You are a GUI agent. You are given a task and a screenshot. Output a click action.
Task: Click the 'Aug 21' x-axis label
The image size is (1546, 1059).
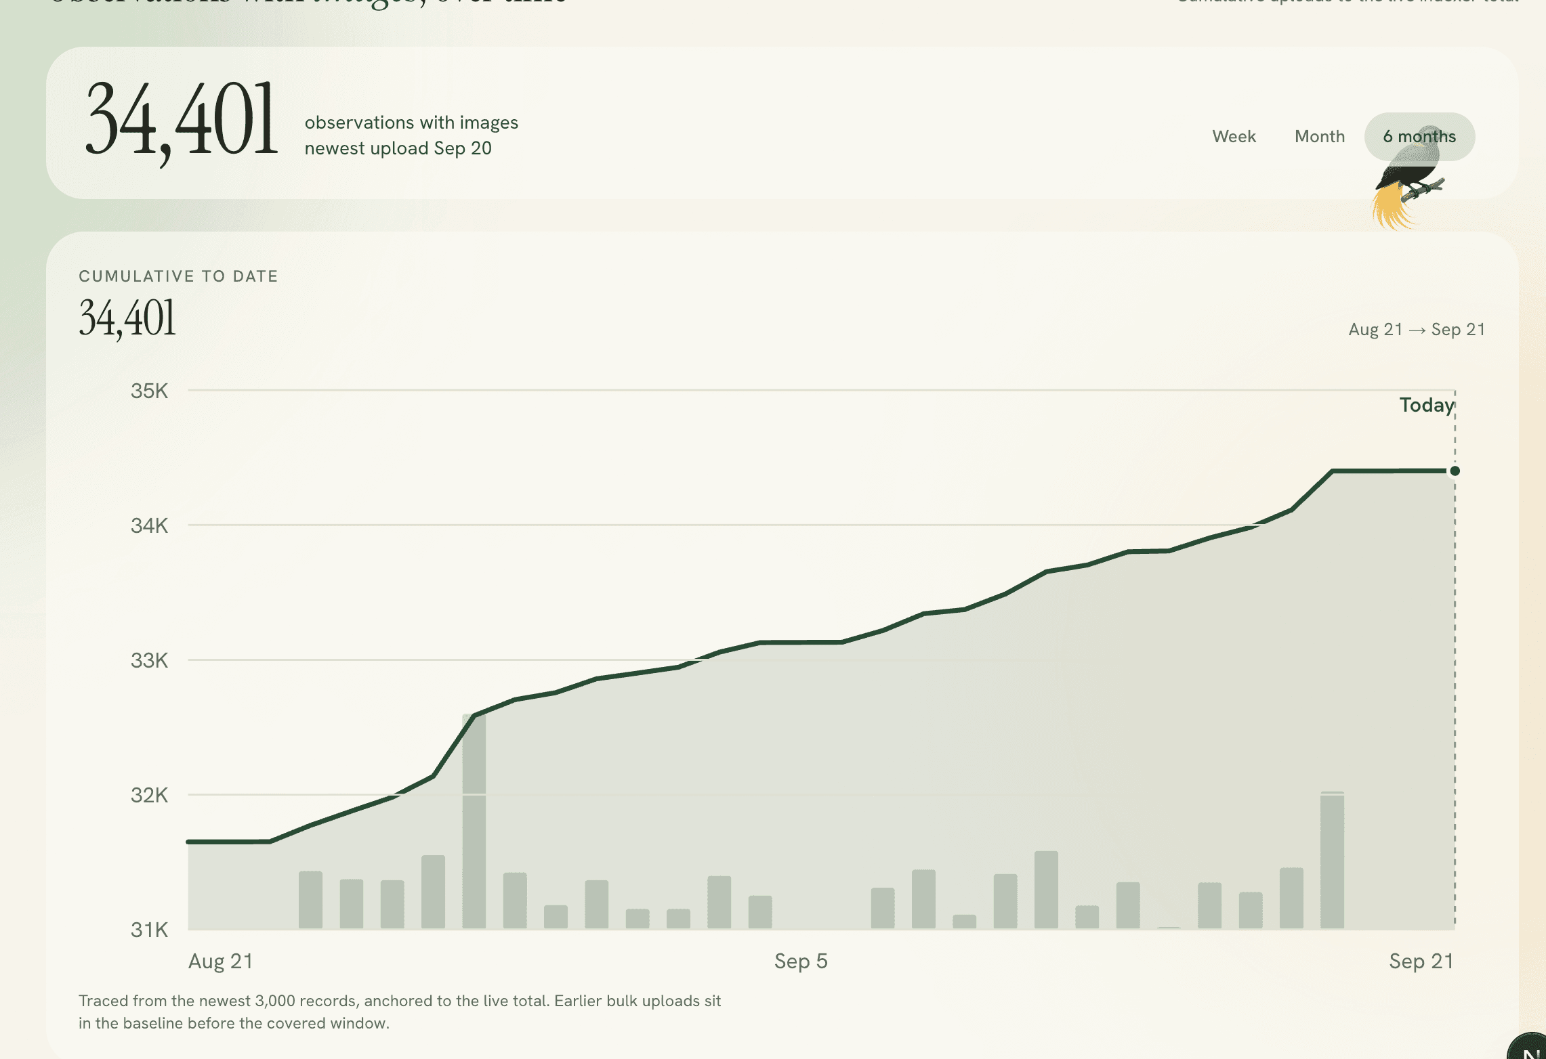pyautogui.click(x=220, y=961)
